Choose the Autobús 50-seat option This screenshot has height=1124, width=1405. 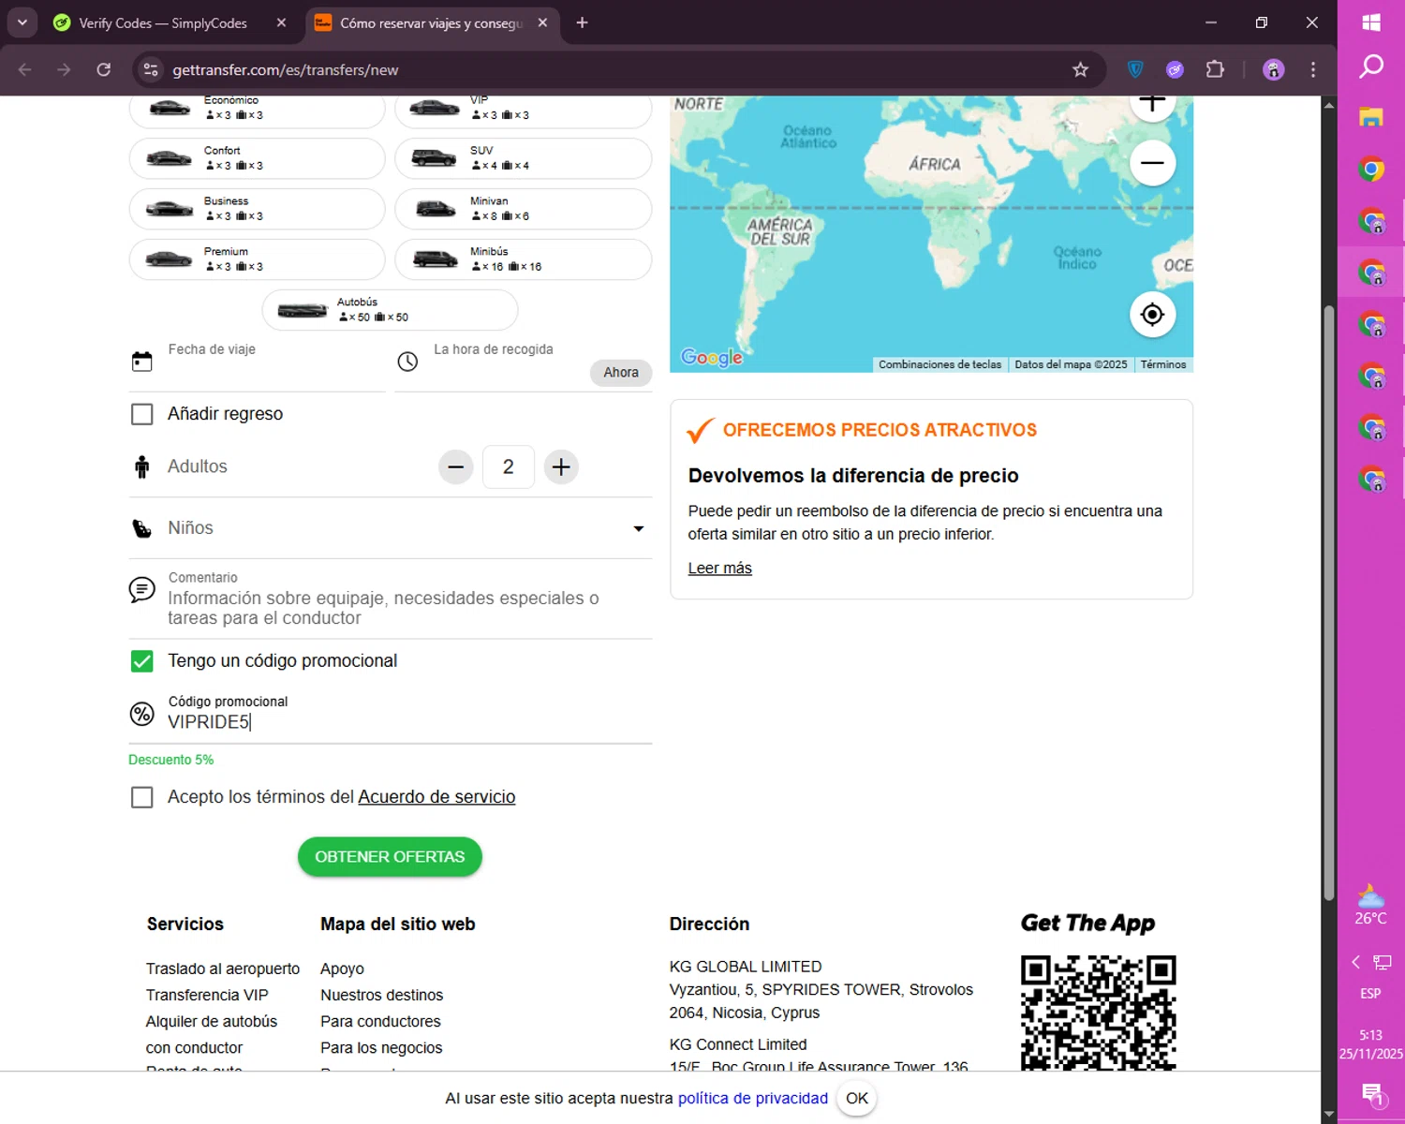pyautogui.click(x=390, y=310)
